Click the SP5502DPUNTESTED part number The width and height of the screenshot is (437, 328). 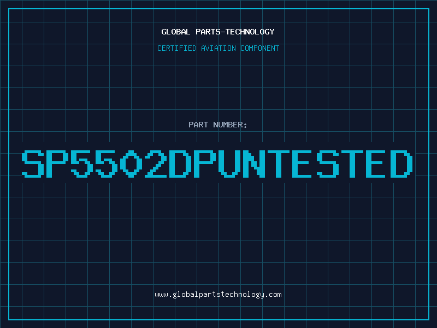[217, 163]
